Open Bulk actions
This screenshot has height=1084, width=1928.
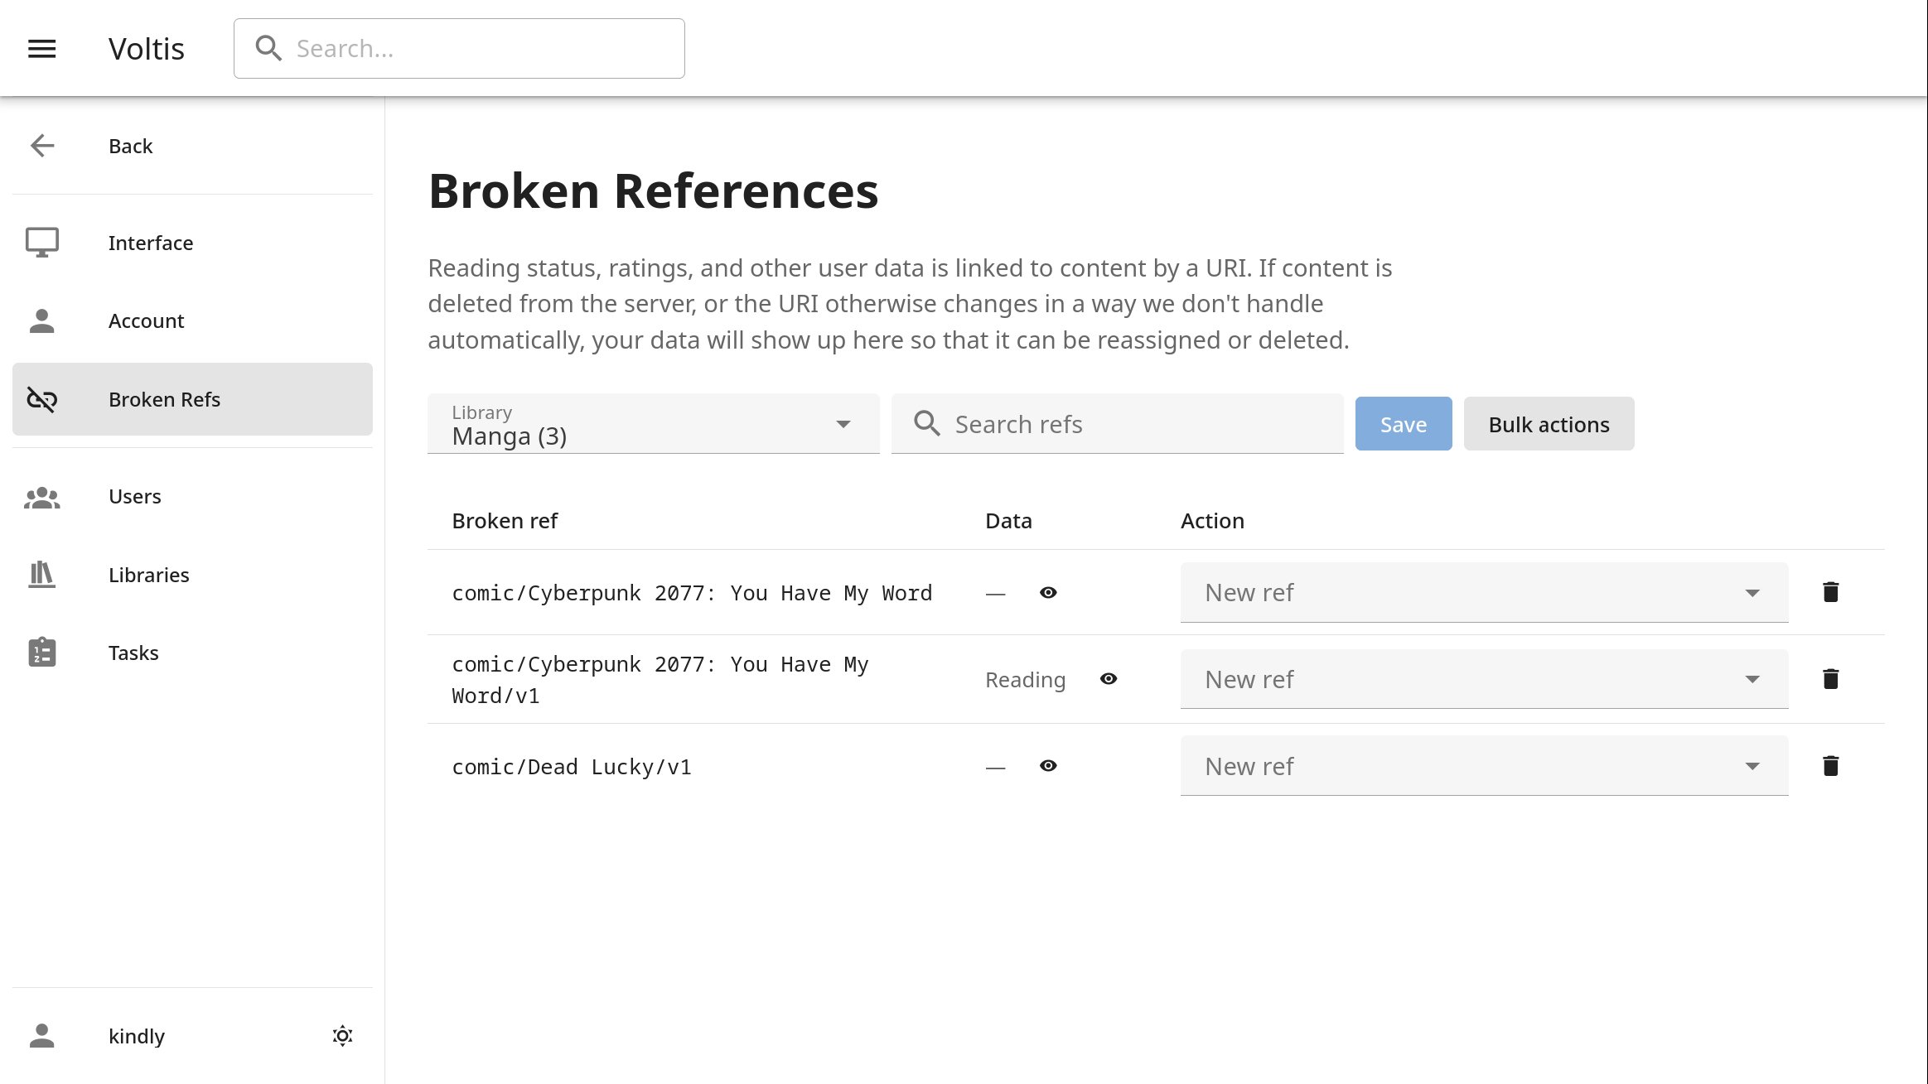coord(1549,423)
